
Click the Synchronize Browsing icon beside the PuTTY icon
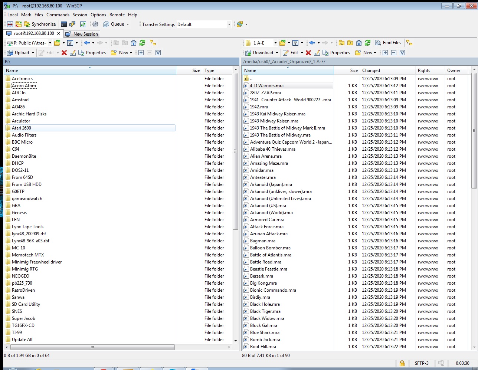coord(83,24)
